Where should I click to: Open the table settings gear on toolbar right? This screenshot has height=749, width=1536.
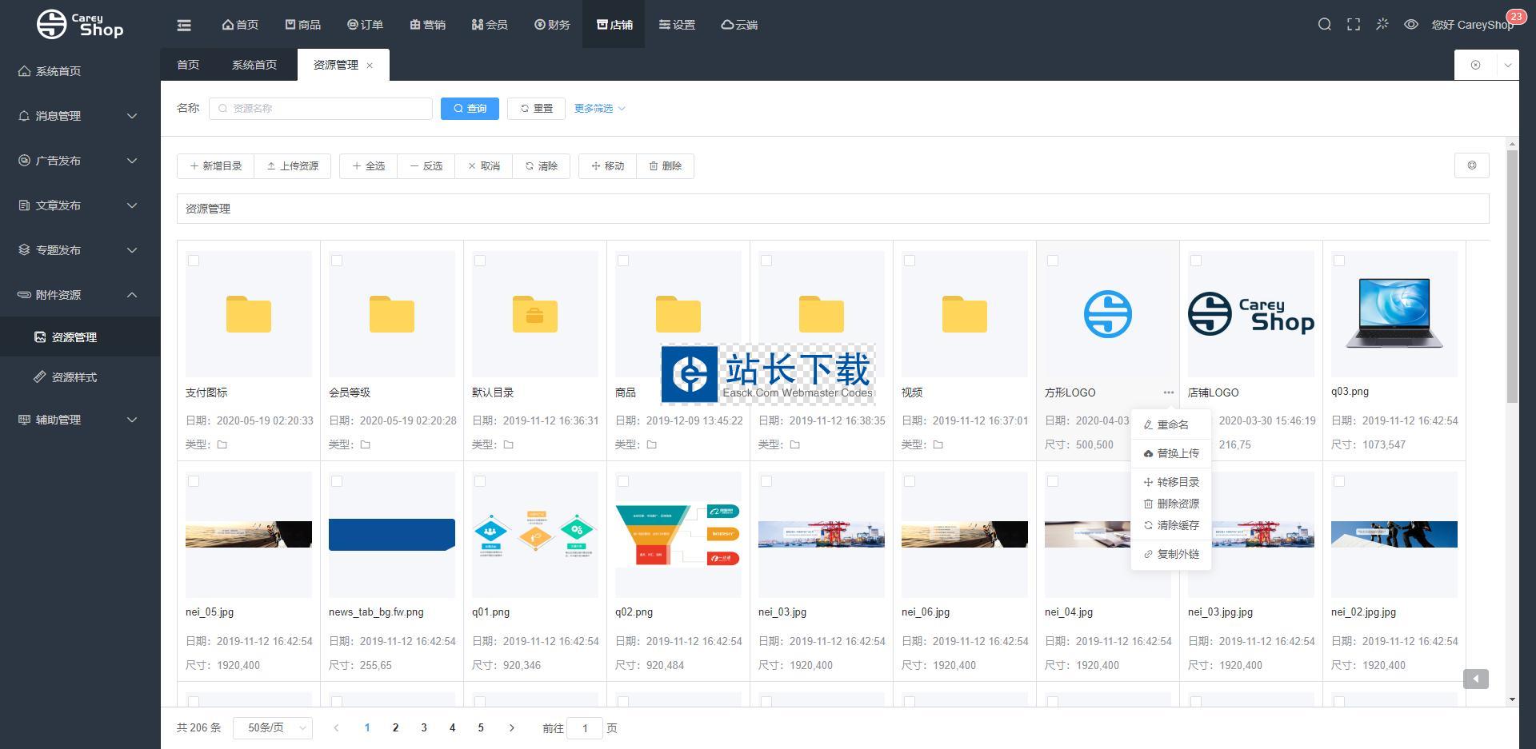pyautogui.click(x=1472, y=165)
